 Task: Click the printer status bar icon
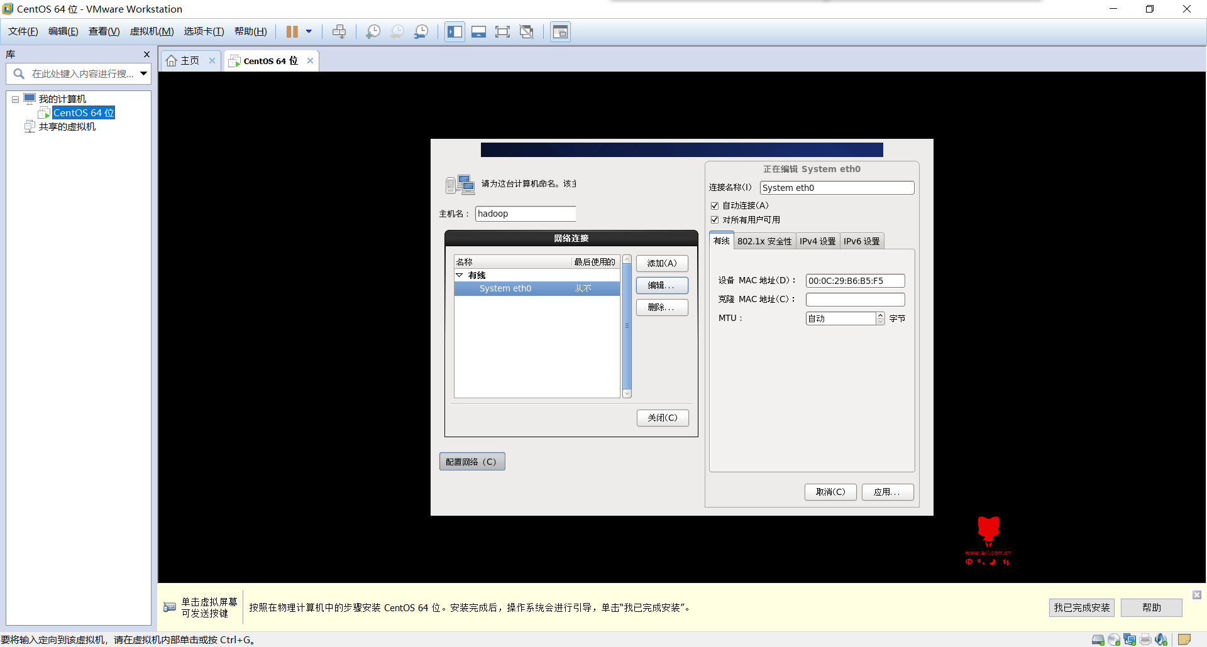coord(1145,639)
